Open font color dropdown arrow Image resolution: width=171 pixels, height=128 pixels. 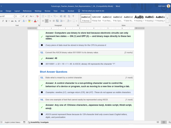click(38, 21)
